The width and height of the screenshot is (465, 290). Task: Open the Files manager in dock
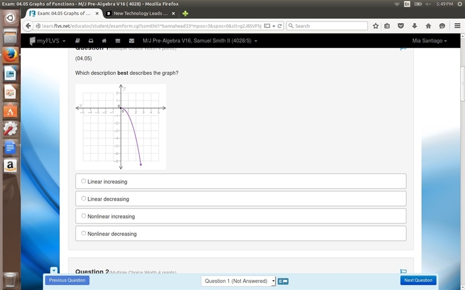(10, 37)
